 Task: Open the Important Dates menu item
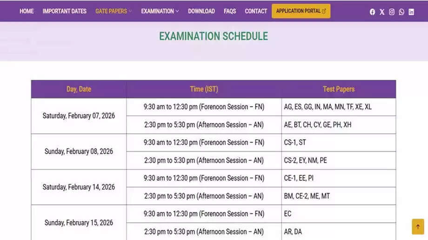tap(64, 11)
